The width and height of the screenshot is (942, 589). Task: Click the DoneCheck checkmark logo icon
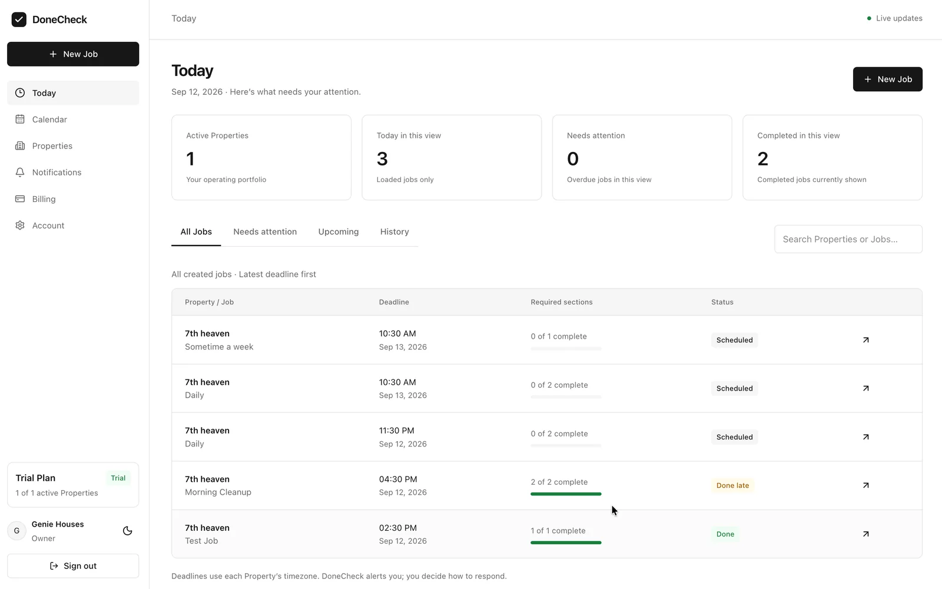(19, 19)
